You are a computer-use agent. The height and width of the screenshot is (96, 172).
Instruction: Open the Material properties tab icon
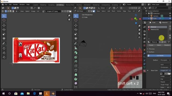tap(145, 71)
